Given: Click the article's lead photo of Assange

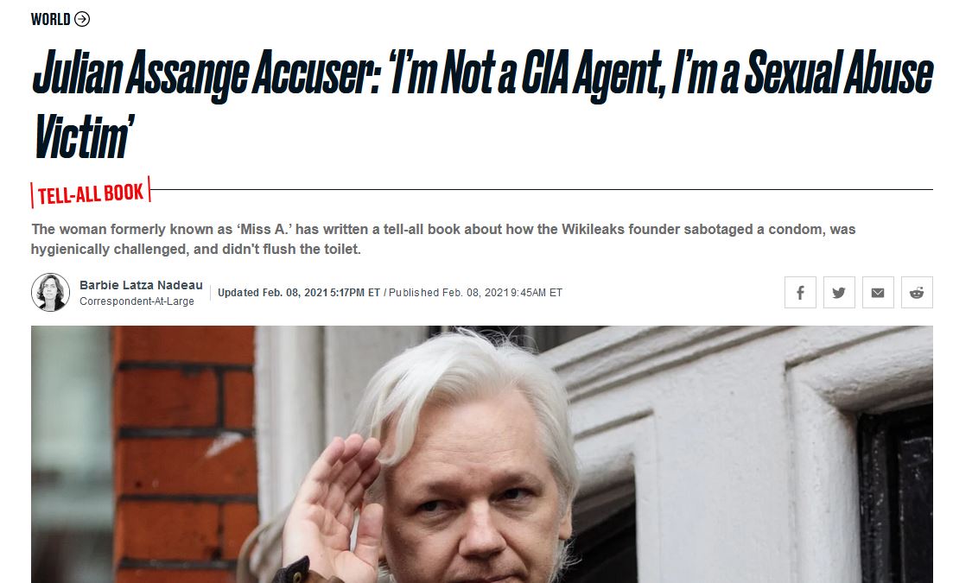Looking at the screenshot, I should click(x=482, y=454).
